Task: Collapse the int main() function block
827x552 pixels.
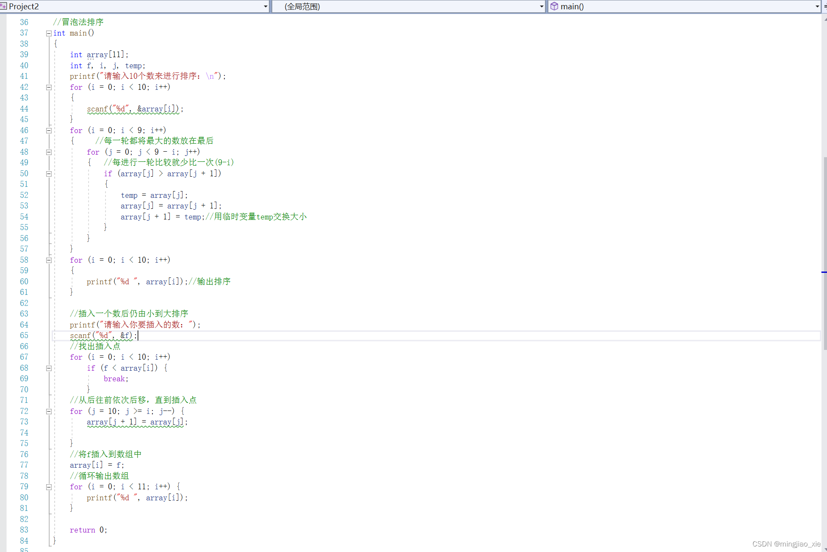Action: click(x=49, y=33)
